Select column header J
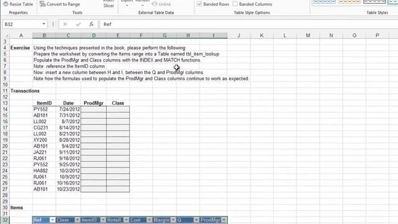Viewport: 398px width, 224px height. 239,35
